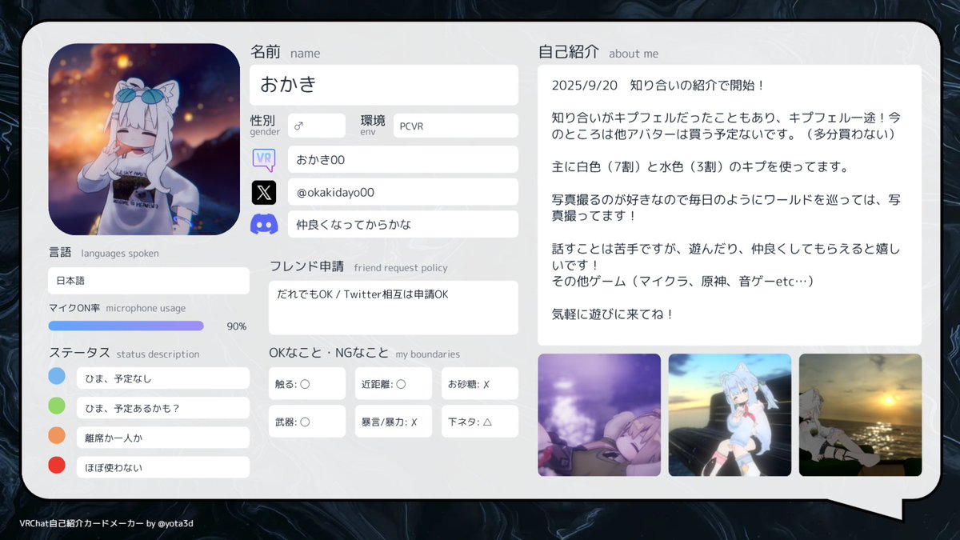960x540 pixels.
Task: Click the VRChat ID field おかき00
Action: click(403, 159)
